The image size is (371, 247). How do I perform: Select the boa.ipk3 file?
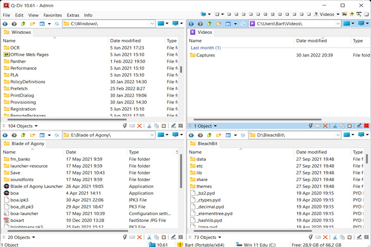click(x=19, y=200)
